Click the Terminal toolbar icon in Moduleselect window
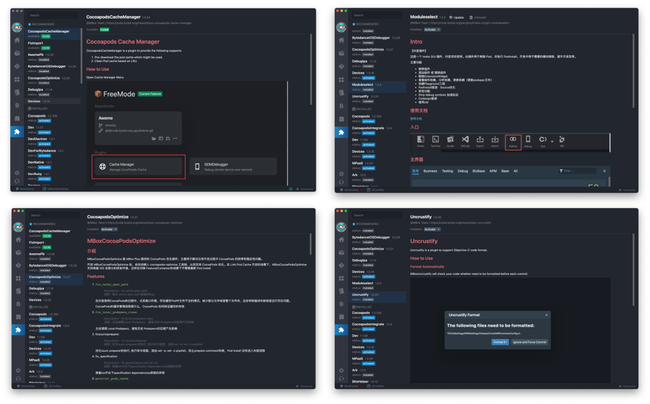650x404 pixels. (435, 141)
